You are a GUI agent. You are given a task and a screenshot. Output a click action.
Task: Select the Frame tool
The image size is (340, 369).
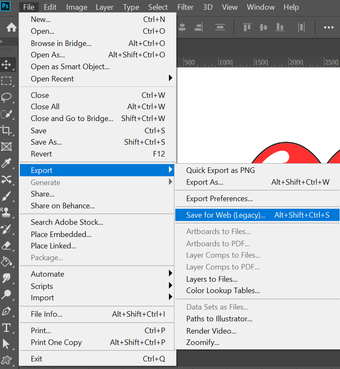(6, 147)
